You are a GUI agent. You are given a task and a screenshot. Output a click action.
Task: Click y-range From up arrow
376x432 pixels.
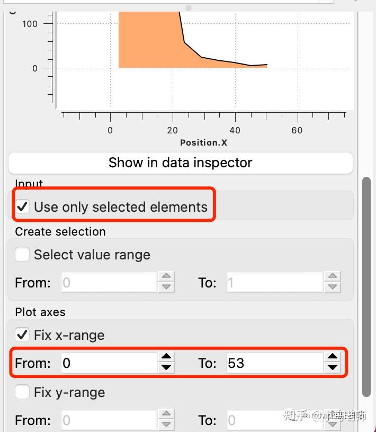pos(166,415)
